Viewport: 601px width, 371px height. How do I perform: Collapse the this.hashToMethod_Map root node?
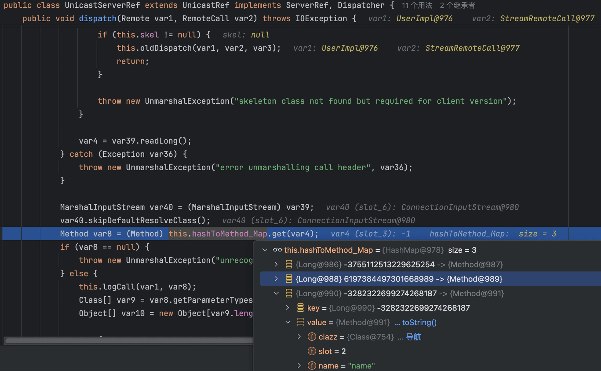pos(265,250)
